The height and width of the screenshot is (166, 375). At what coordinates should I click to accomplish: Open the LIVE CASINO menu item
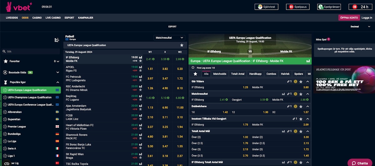pos(53,18)
